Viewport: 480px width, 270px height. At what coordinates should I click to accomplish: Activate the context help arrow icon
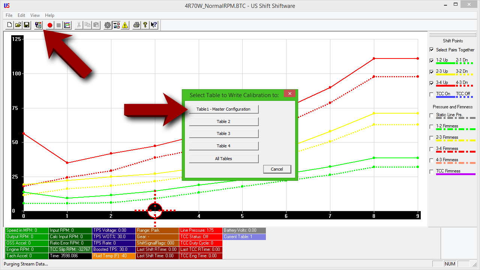[x=154, y=25]
